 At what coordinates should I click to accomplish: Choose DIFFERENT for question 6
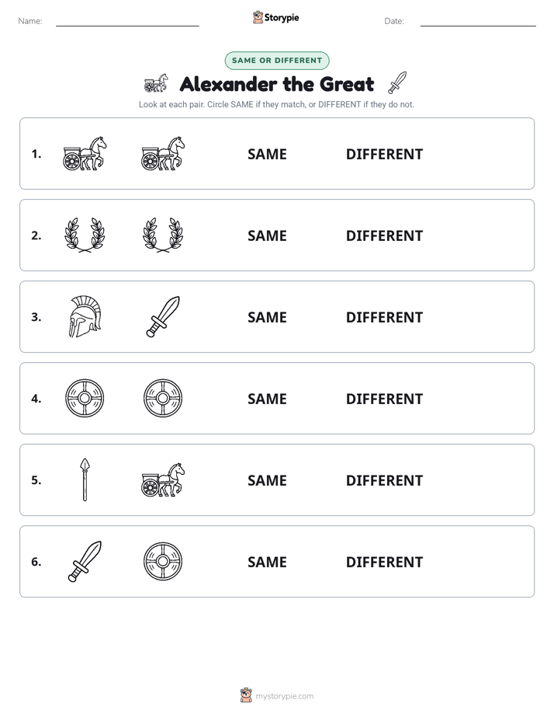coord(384,562)
